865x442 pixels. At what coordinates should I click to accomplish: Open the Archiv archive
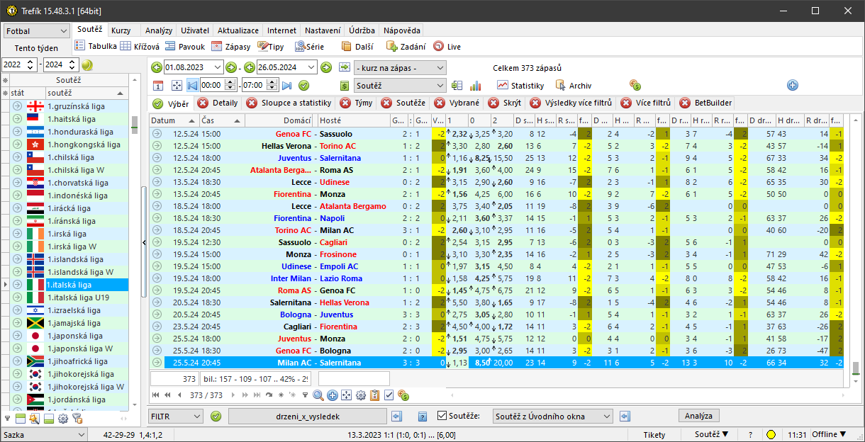573,86
